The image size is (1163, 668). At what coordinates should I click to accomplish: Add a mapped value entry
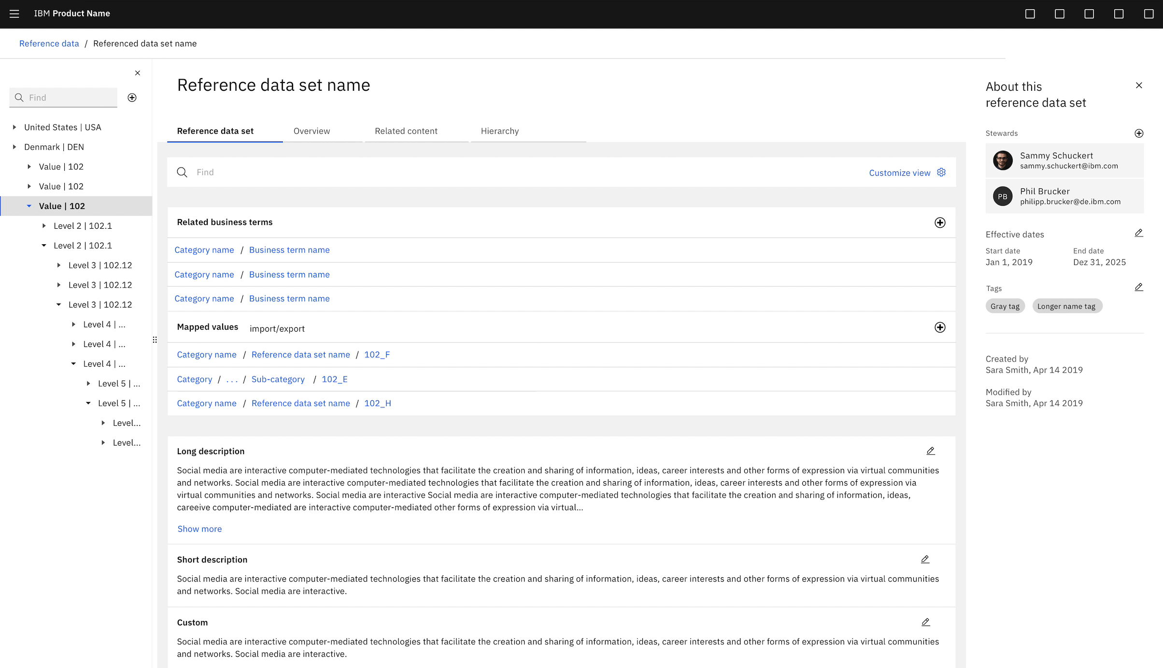tap(939, 327)
